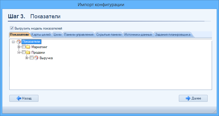Select the Продажи tree row label

(38, 52)
